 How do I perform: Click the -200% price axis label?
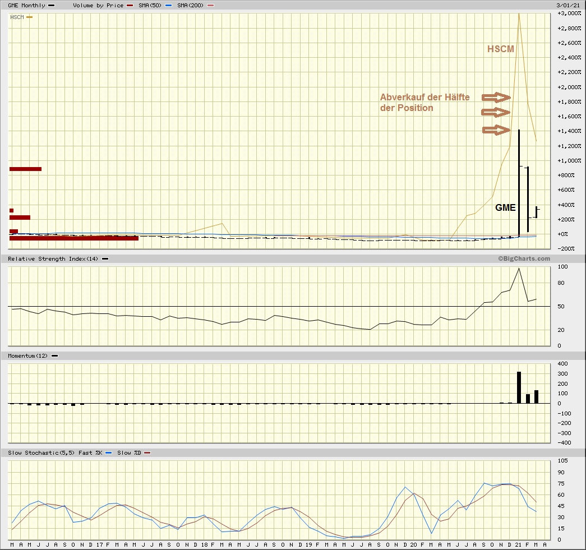click(x=566, y=249)
